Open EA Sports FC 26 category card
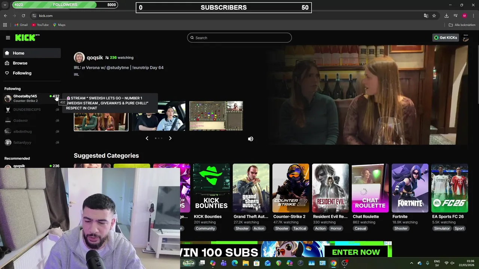The width and height of the screenshot is (479, 269). tap(449, 188)
